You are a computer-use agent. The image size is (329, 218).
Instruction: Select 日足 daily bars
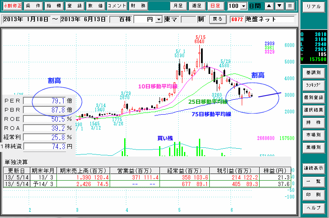point(215,6)
